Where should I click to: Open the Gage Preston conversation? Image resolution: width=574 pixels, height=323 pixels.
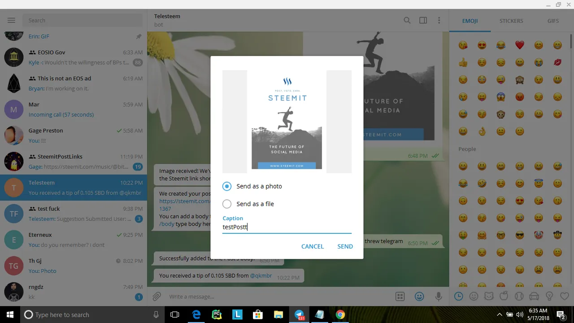click(x=74, y=135)
